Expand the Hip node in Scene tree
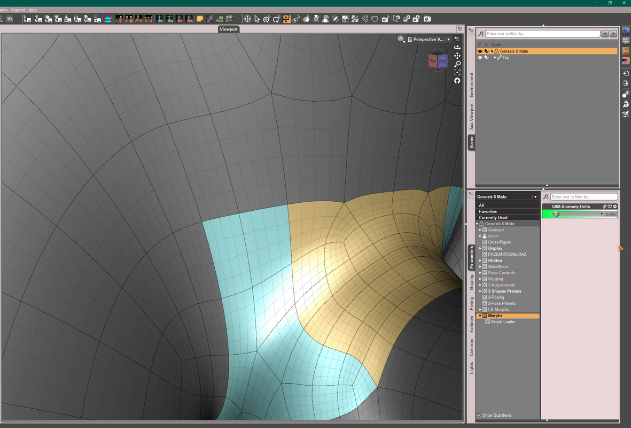 coord(495,58)
